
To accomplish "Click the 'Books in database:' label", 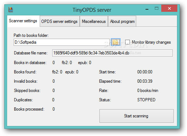I will 30,63.
